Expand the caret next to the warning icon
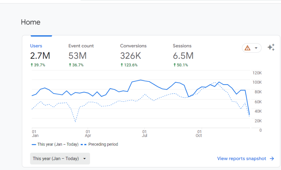This screenshot has height=170, width=281. [256, 48]
